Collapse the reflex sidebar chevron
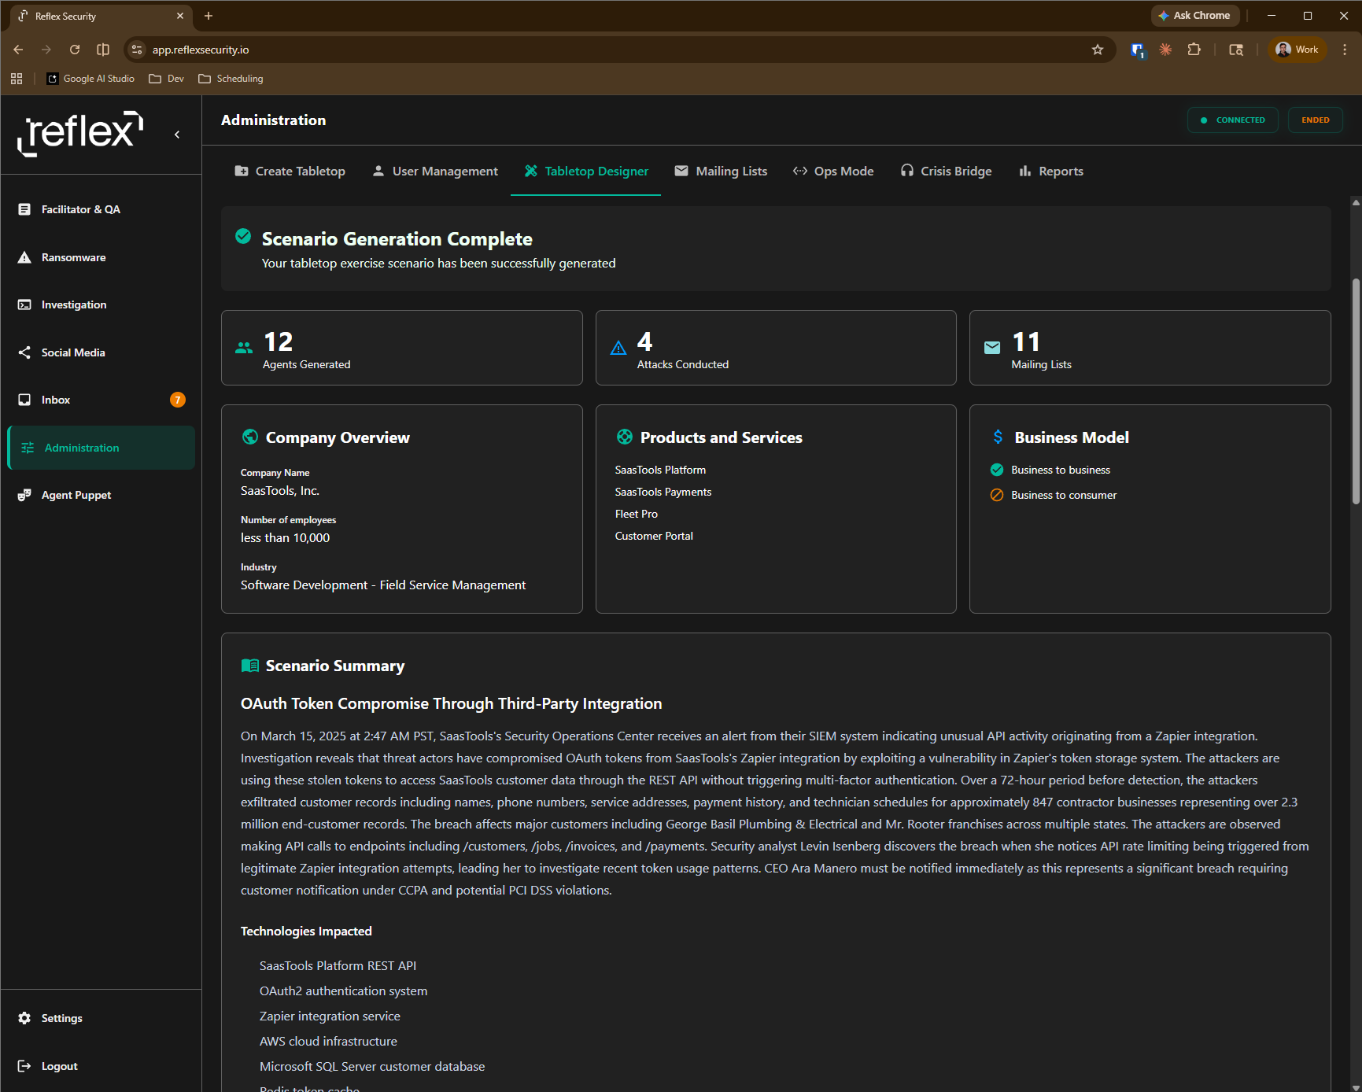This screenshot has width=1362, height=1092. (x=177, y=135)
